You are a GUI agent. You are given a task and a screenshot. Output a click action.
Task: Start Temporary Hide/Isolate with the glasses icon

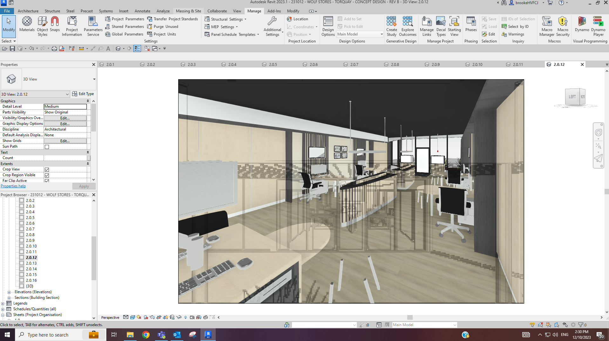pyautogui.click(x=179, y=317)
